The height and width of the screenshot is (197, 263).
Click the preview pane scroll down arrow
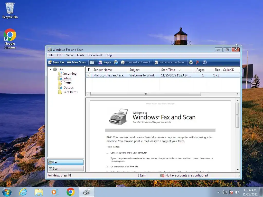click(x=238, y=170)
